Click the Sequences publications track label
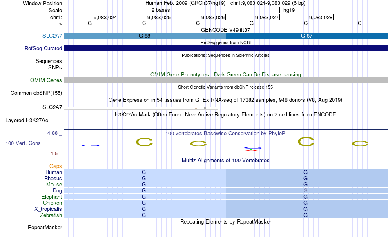 click(x=49, y=61)
